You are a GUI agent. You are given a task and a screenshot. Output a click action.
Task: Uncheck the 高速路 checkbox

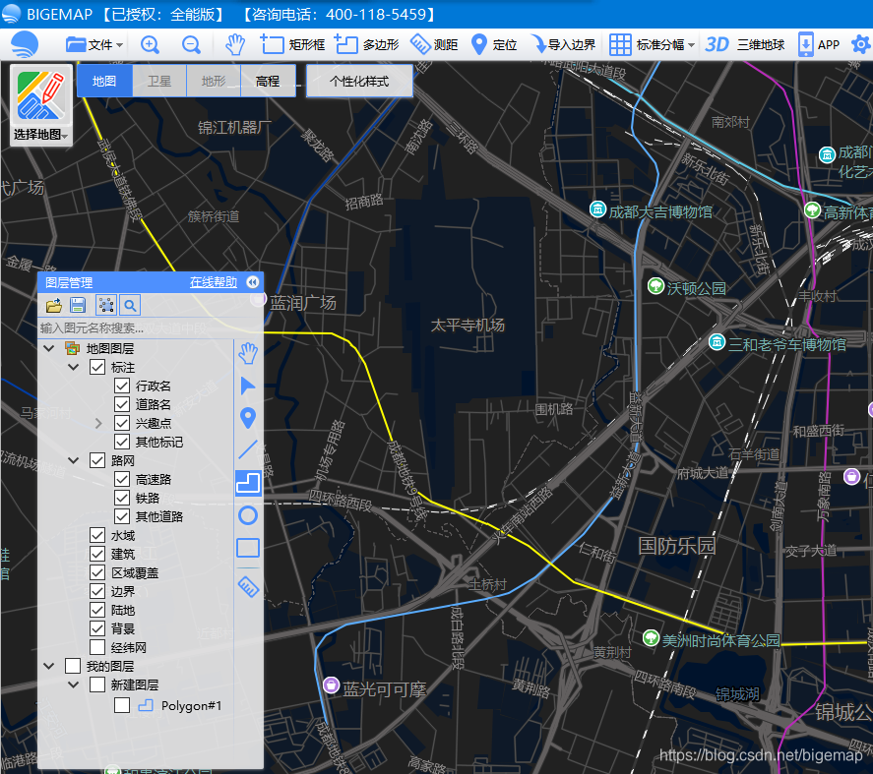(122, 479)
